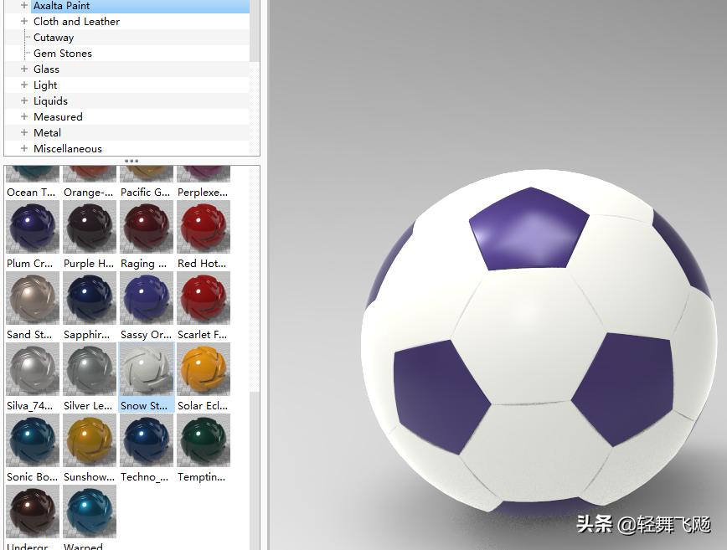Select the highlighted Axalta Paint entry
This screenshot has height=550, width=727.
61,6
